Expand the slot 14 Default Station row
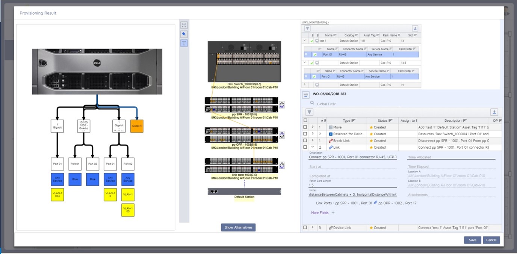 pos(305,85)
